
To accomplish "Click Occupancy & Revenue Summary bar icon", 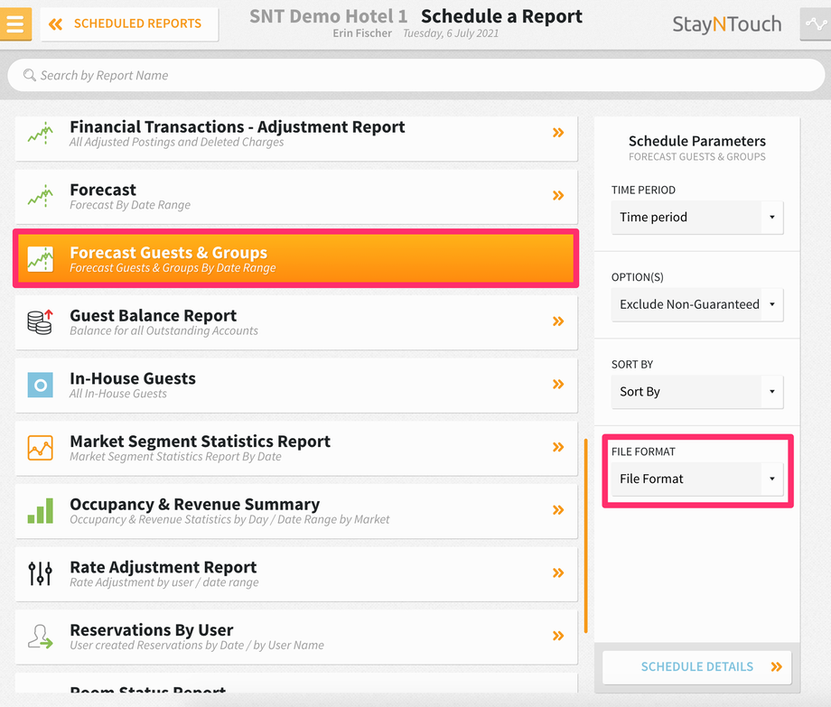I will point(41,510).
